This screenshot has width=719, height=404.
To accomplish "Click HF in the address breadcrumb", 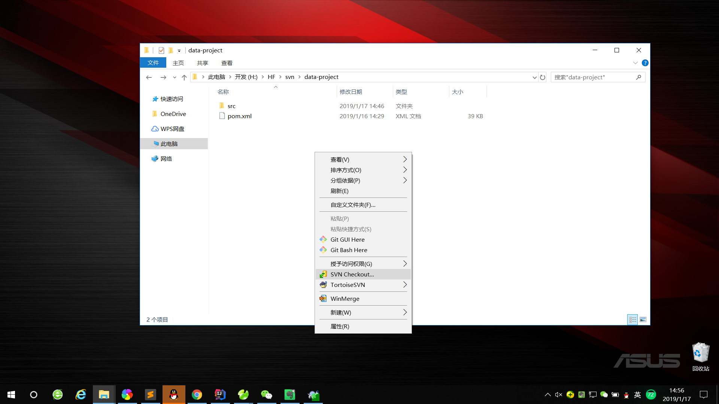I will pos(271,77).
